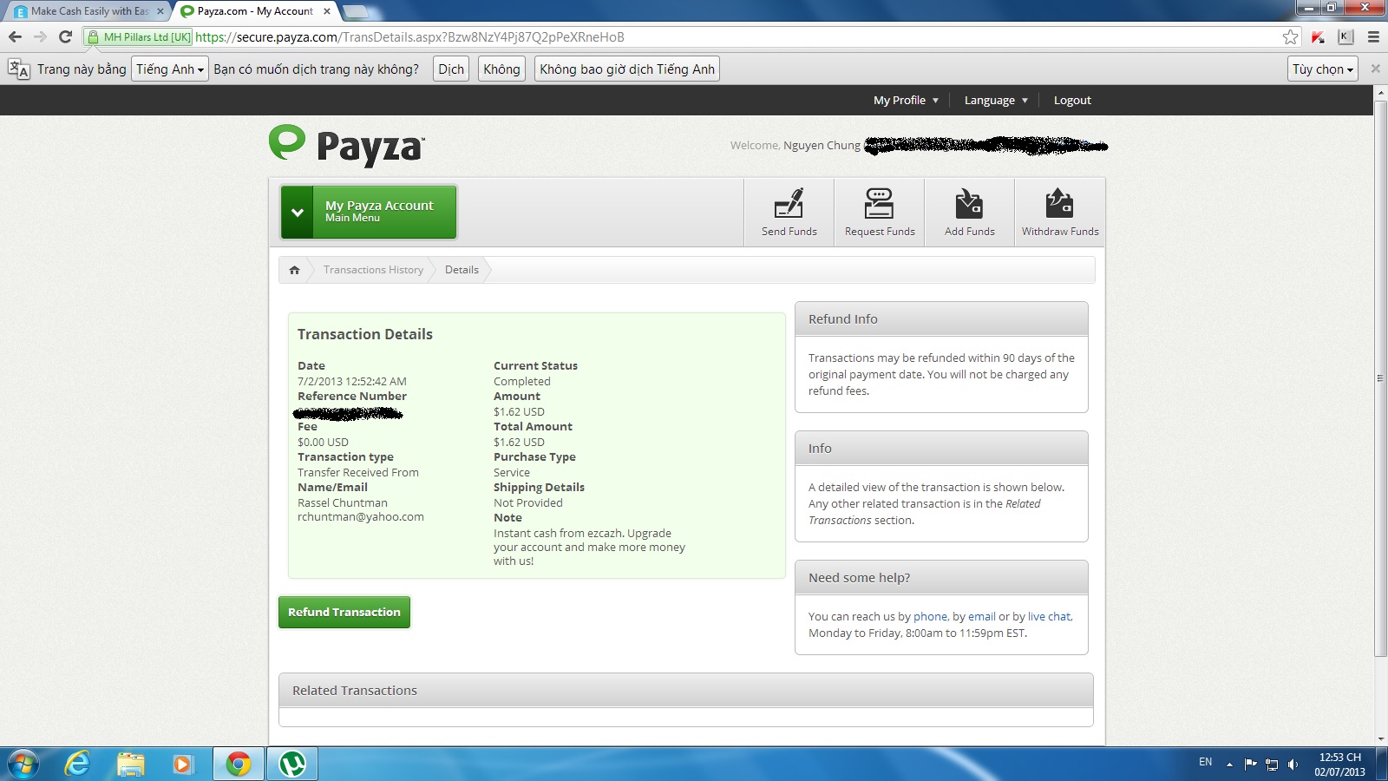This screenshot has height=781, width=1388.
Task: Open the live chat link
Action: point(1049,617)
